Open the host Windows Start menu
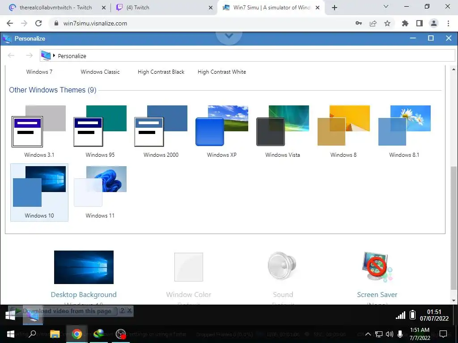Screen dimensions: 458x343 click(x=11, y=334)
